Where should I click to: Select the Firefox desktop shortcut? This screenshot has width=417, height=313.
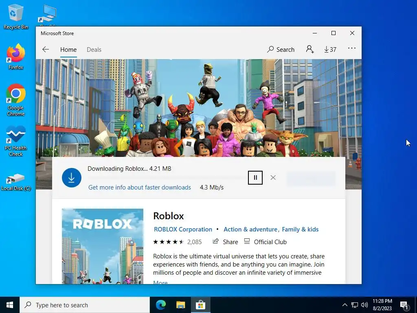(x=16, y=57)
